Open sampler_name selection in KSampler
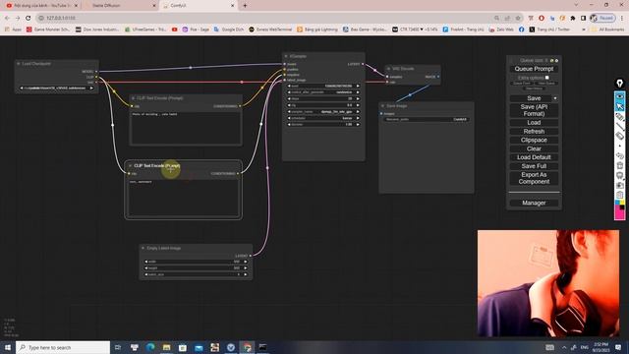 [x=323, y=111]
